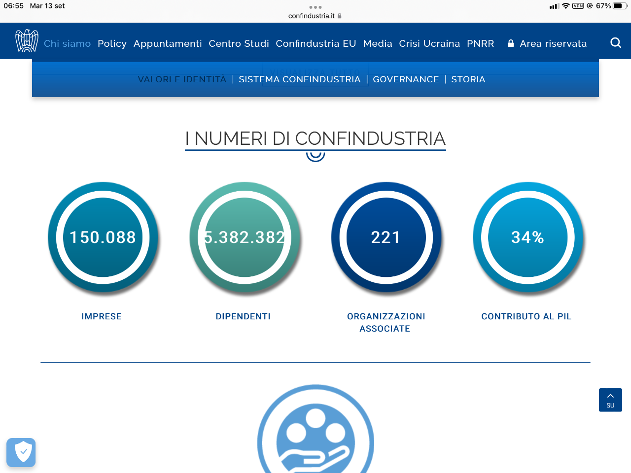Select the Policy menu item
The height and width of the screenshot is (473, 631).
pos(112,43)
